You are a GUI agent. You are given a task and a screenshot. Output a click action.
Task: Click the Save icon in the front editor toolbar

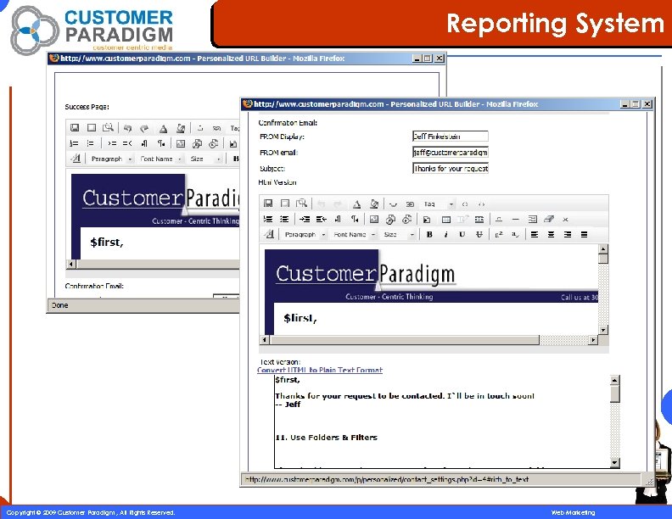click(x=268, y=204)
